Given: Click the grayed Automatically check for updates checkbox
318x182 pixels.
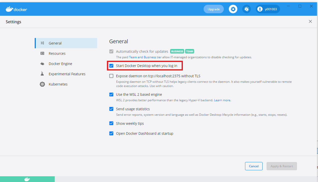Looking at the screenshot, I should coord(111,51).
